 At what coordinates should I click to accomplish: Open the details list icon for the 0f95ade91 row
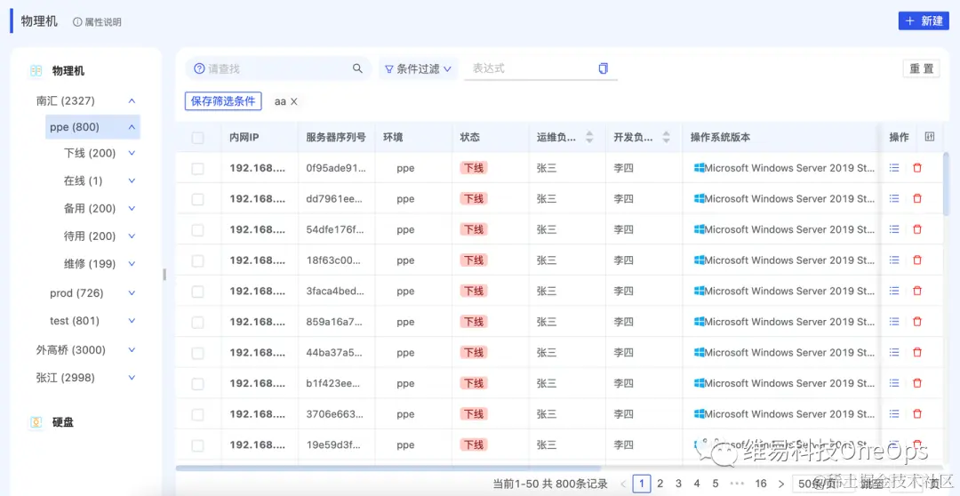[894, 168]
